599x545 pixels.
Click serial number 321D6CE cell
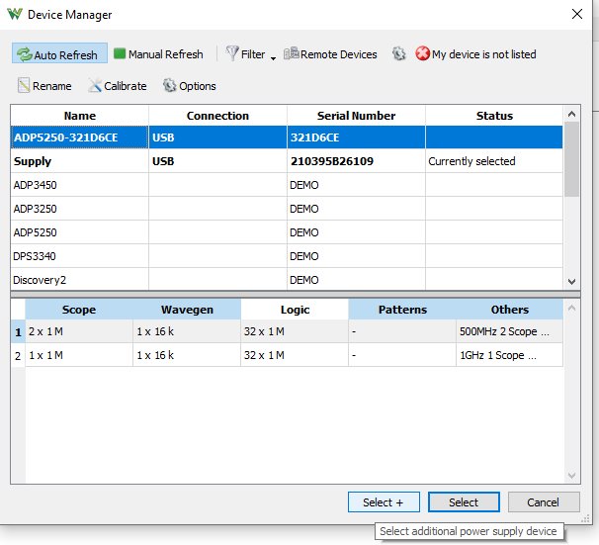click(x=356, y=137)
